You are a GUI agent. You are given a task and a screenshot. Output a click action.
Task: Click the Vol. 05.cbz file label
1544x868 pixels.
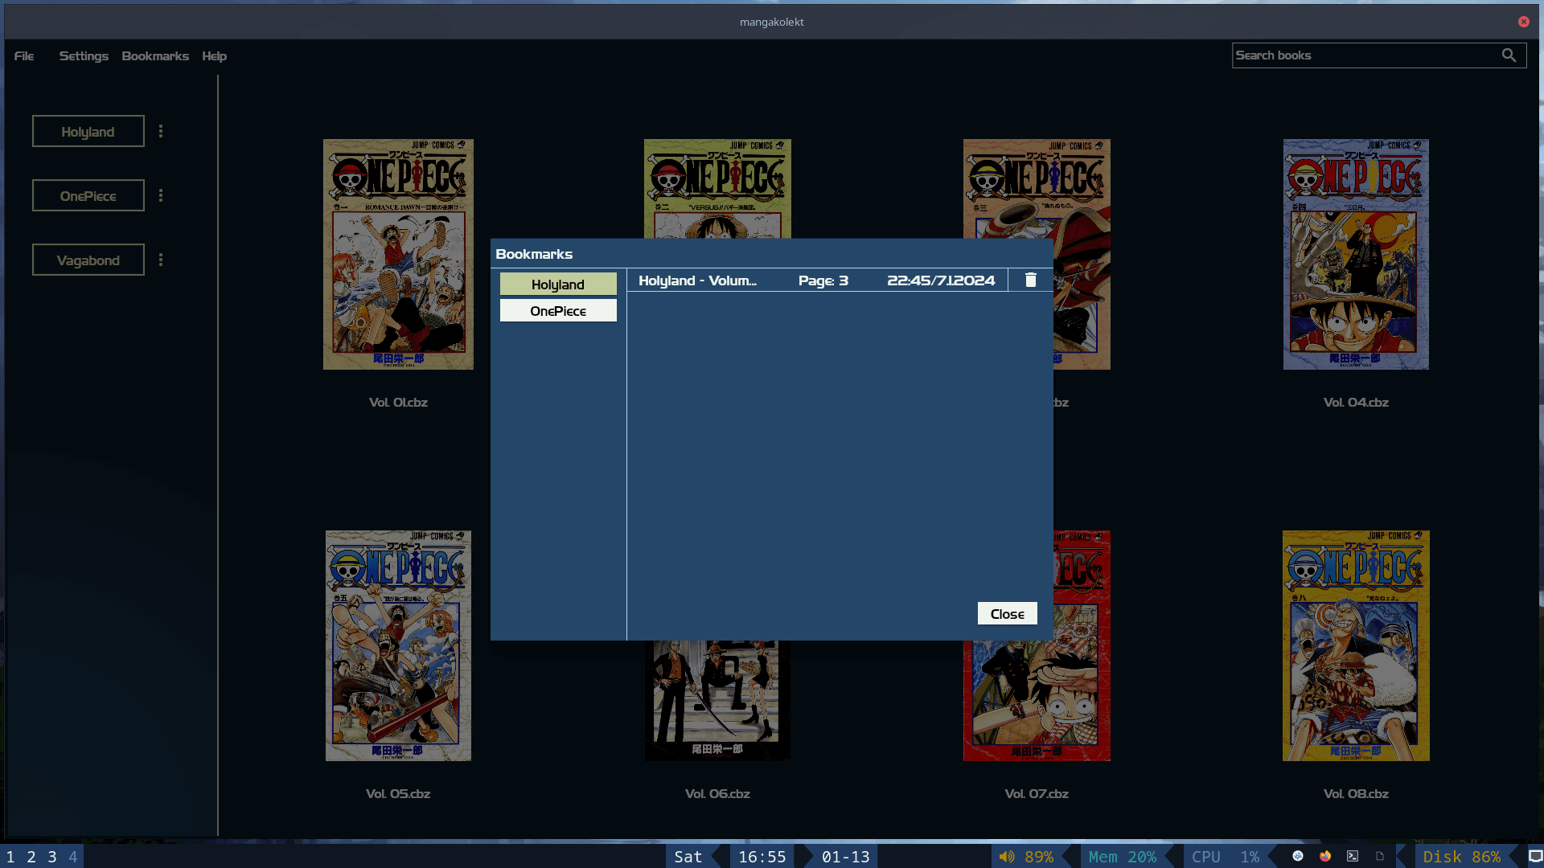pyautogui.click(x=398, y=793)
